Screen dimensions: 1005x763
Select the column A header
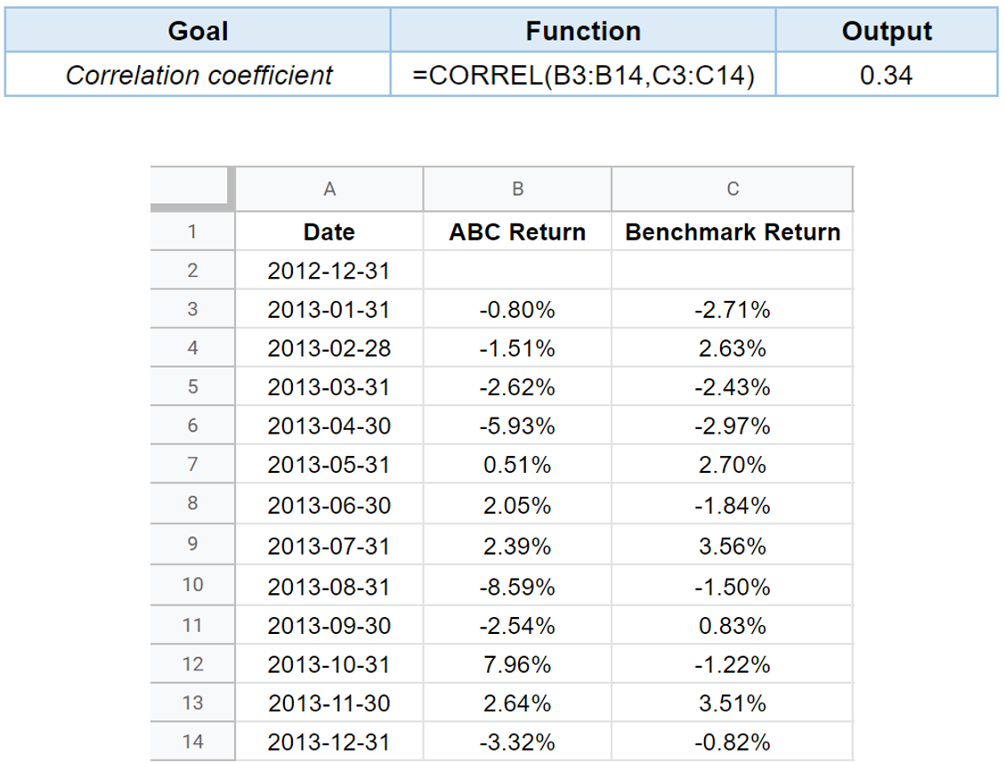(328, 189)
